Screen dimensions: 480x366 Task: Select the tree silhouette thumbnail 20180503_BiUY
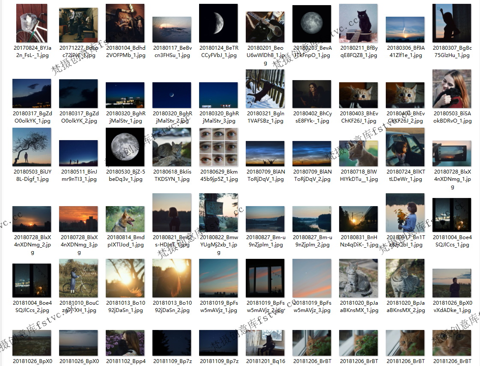(32, 147)
